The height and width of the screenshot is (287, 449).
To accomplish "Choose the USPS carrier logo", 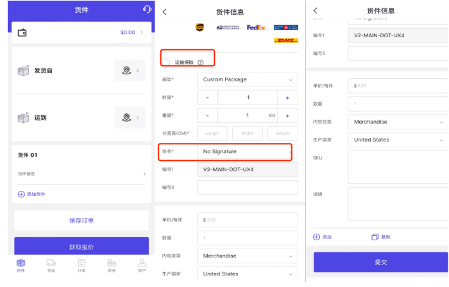I will click(x=228, y=28).
